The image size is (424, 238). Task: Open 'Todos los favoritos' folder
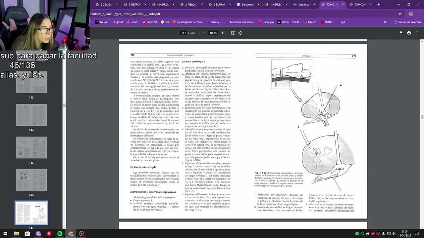407,22
